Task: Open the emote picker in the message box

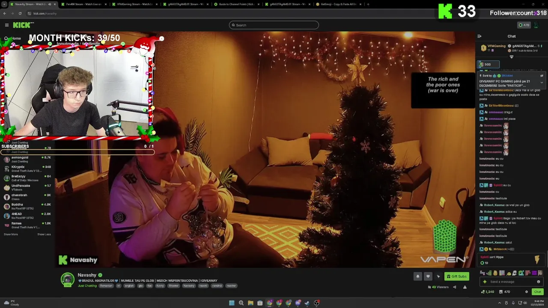Action: tap(539, 282)
